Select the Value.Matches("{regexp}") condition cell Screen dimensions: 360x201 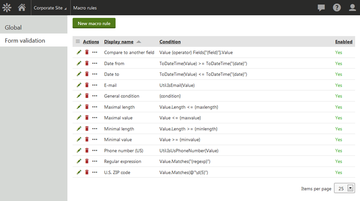coord(185,161)
